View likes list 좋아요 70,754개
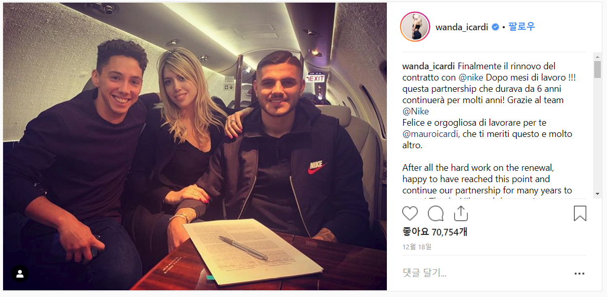Viewport: 607px width, 297px height. tap(435, 232)
